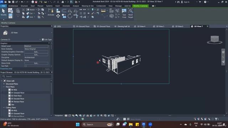Image resolution: width=228 pixels, height=128 pixels.
Task: Select the Align tool icon
Action: click(x=58, y=11)
